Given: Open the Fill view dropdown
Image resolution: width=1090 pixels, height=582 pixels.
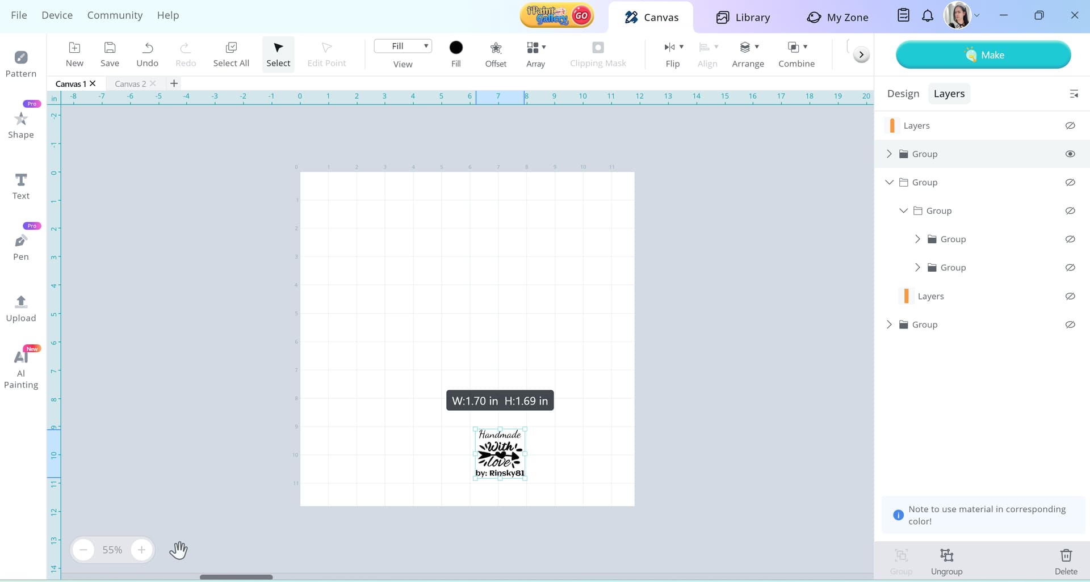Looking at the screenshot, I should point(403,46).
